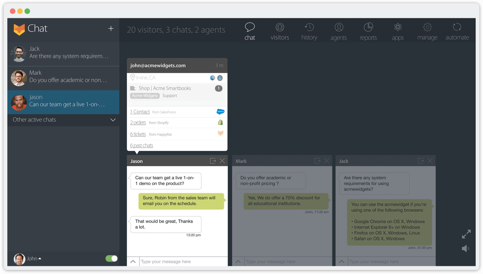Expand canned responses arrow in Jack's chat
The width and height of the screenshot is (483, 274).
click(x=341, y=262)
